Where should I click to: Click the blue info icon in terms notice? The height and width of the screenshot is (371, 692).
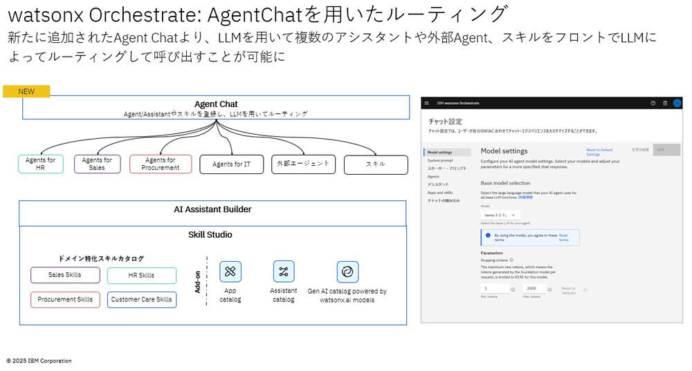(x=488, y=236)
